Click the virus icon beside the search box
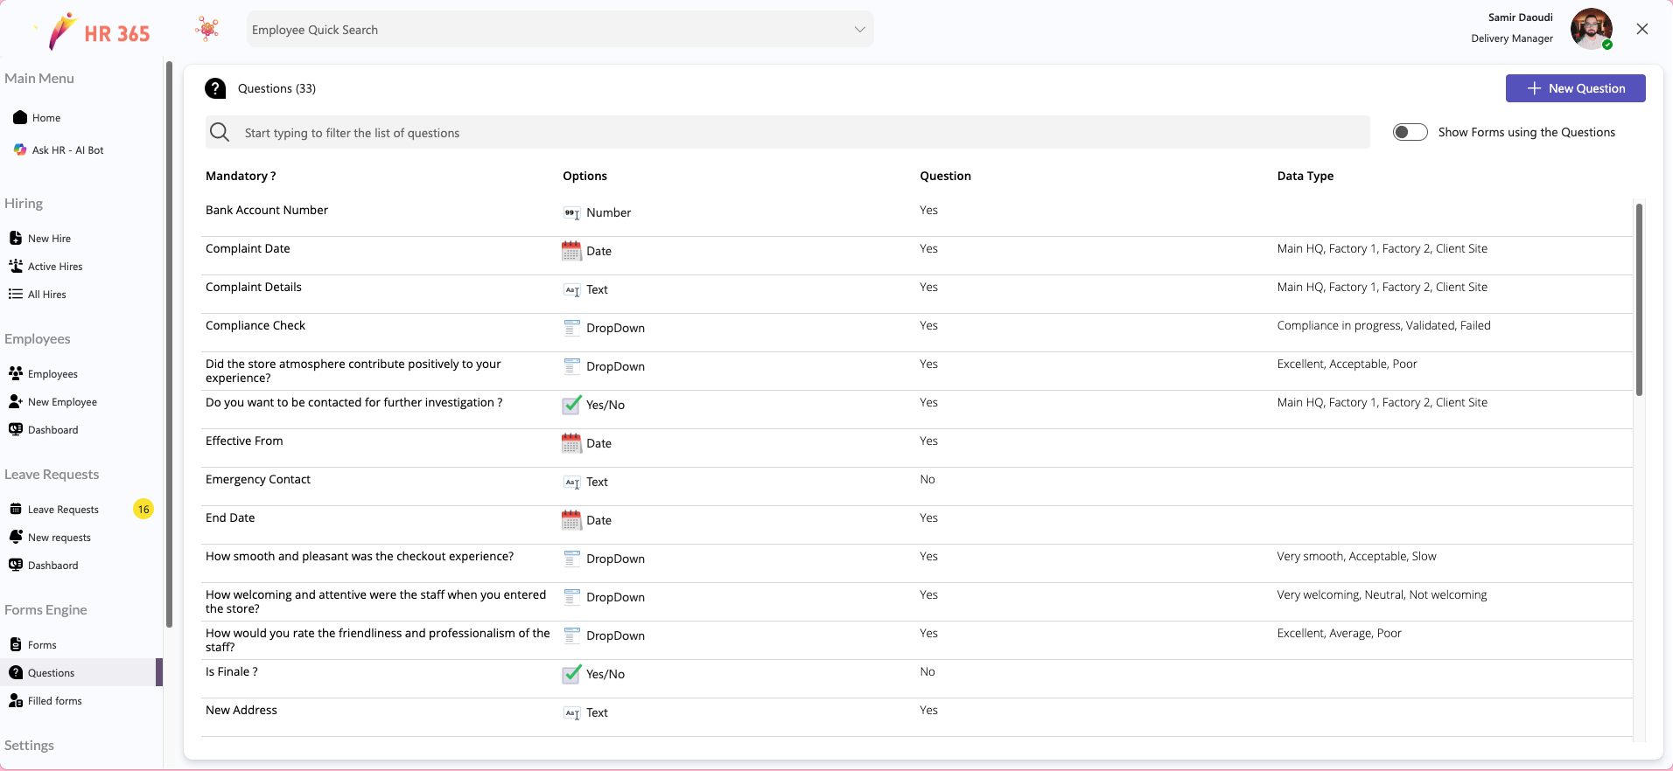 (207, 30)
